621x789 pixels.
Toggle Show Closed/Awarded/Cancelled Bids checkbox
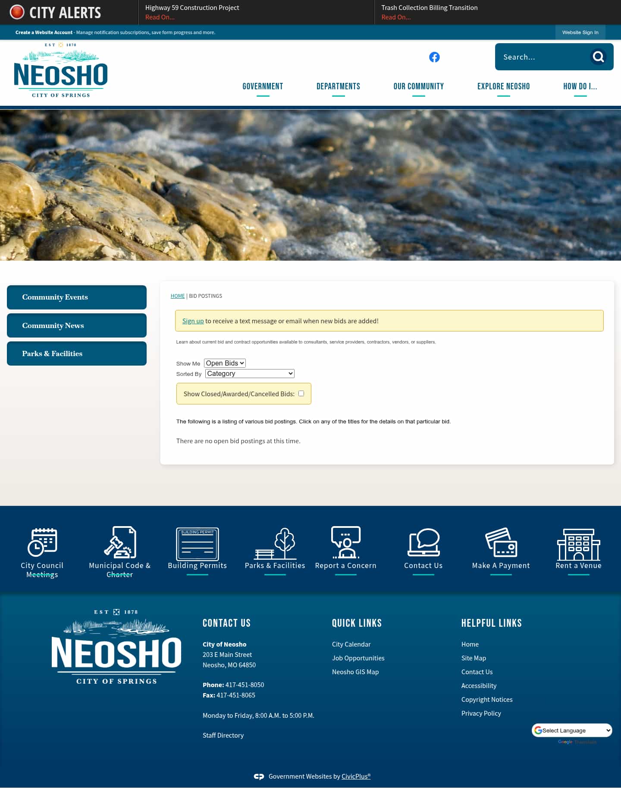tap(301, 393)
